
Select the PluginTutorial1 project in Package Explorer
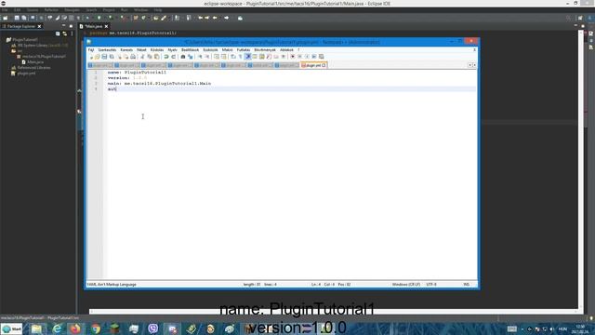(x=25, y=39)
